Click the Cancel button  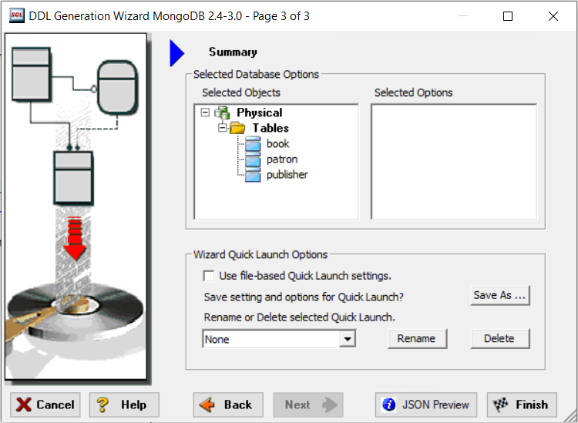click(45, 405)
